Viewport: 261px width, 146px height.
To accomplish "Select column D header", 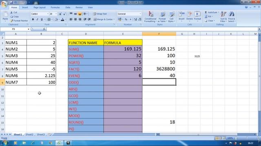I will tap(86, 34).
